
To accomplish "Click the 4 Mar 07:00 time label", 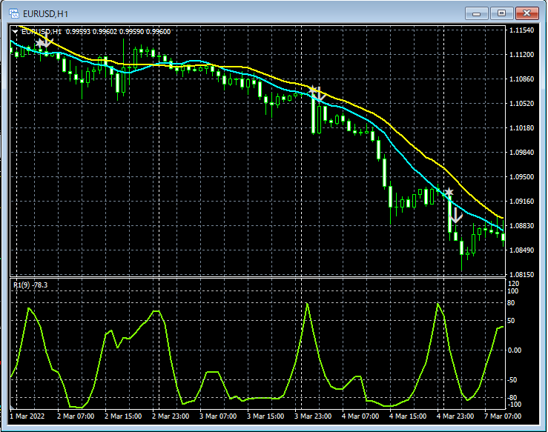I will click(x=360, y=416).
